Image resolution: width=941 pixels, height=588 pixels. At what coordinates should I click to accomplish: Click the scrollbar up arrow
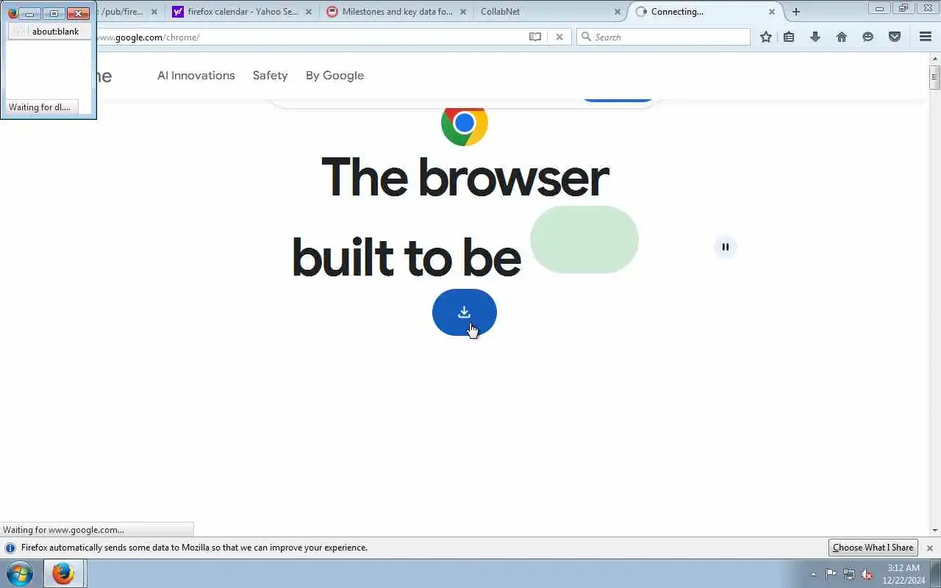coord(935,58)
